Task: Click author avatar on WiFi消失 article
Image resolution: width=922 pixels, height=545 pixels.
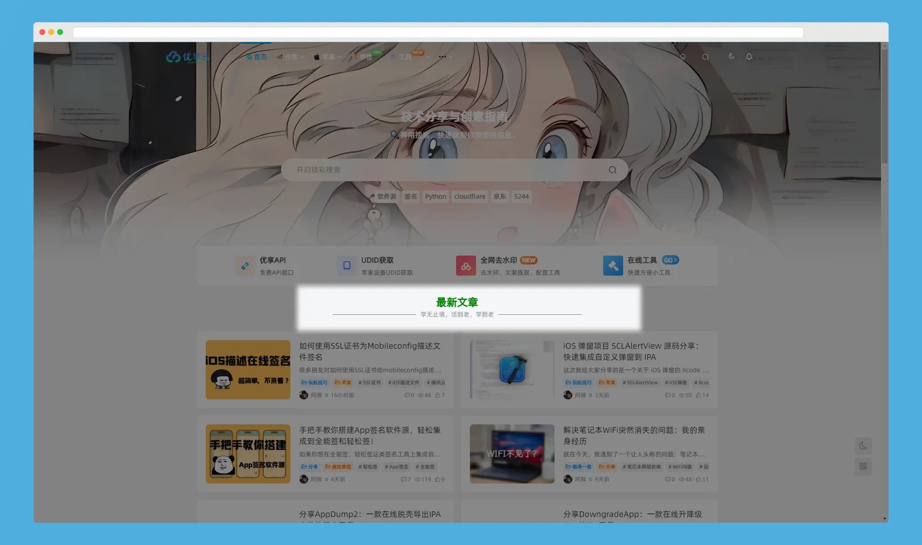Action: click(568, 479)
